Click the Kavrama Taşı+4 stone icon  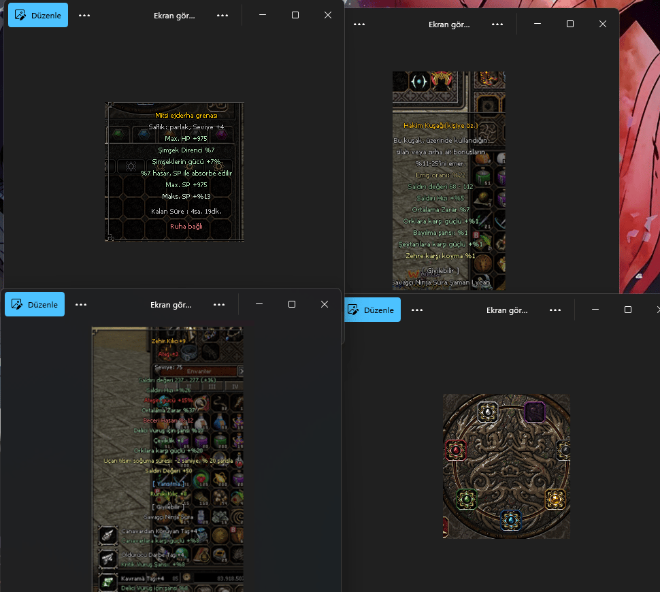(108, 583)
